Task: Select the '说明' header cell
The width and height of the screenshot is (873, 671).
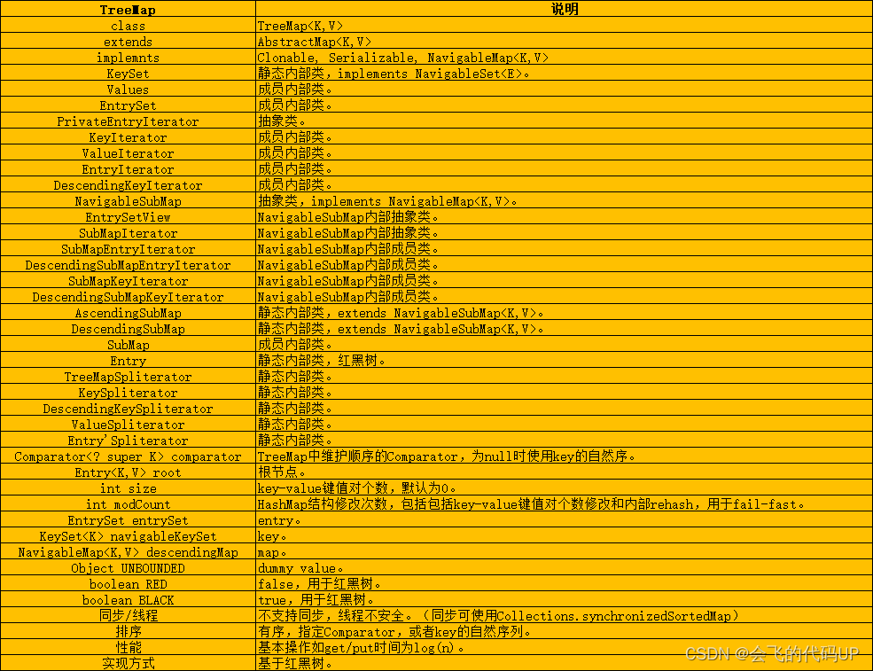Action: [x=564, y=10]
